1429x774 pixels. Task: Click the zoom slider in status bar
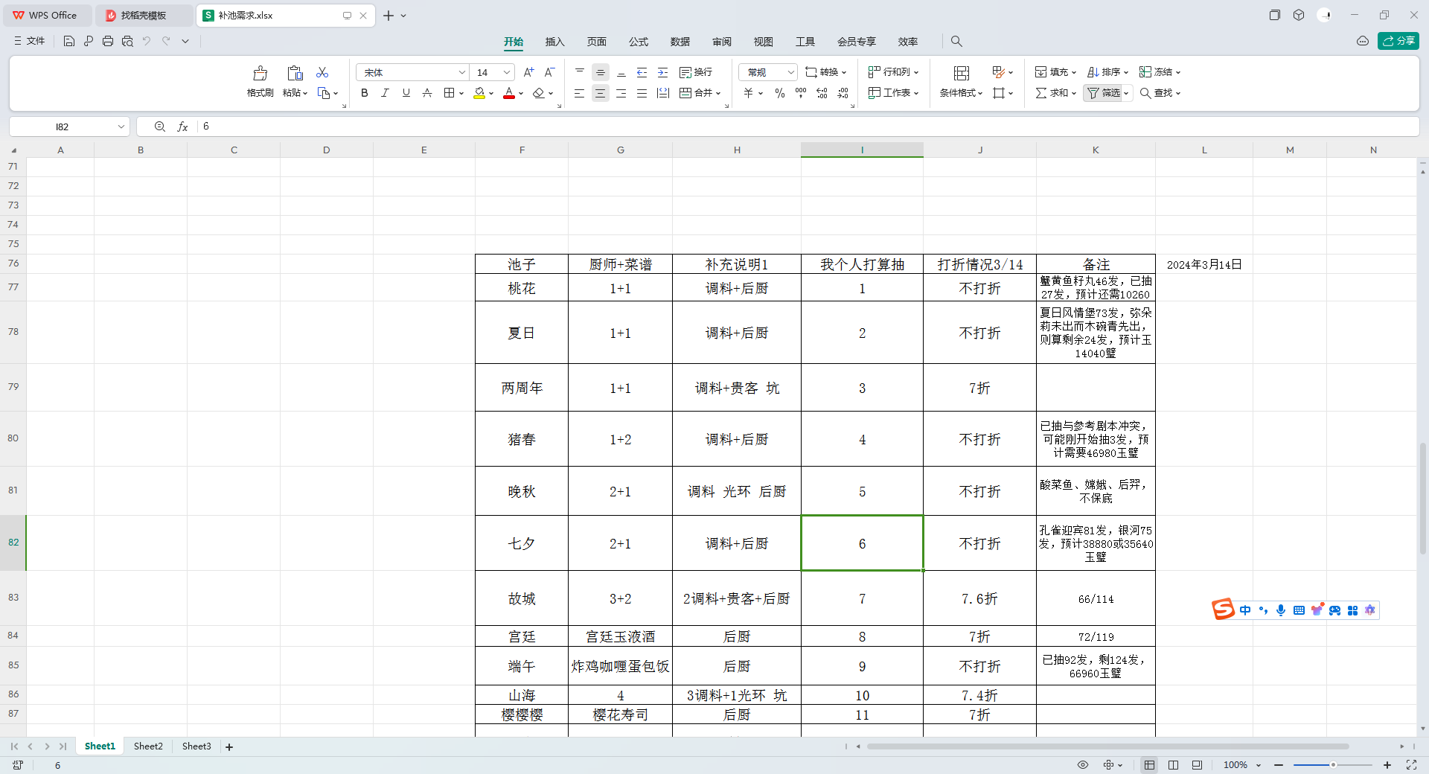(1333, 765)
